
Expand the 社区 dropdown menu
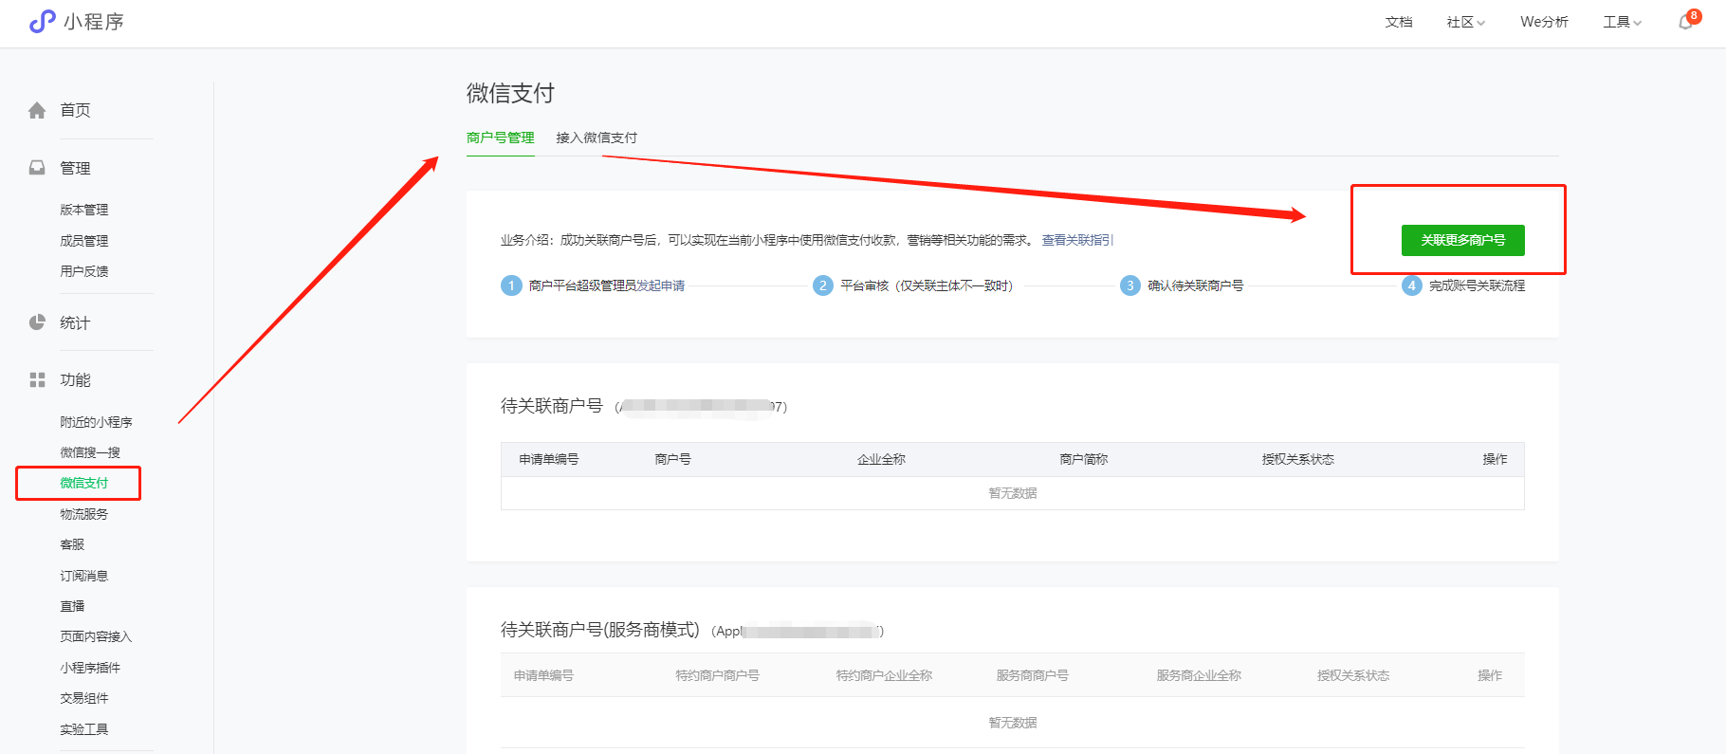coord(1465,22)
